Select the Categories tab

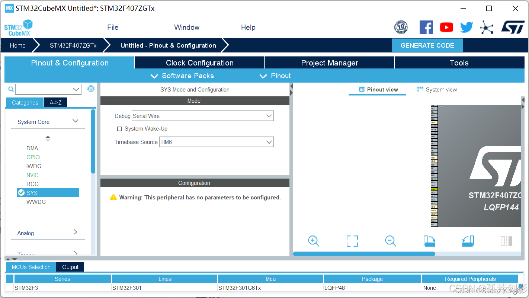pyautogui.click(x=25, y=103)
